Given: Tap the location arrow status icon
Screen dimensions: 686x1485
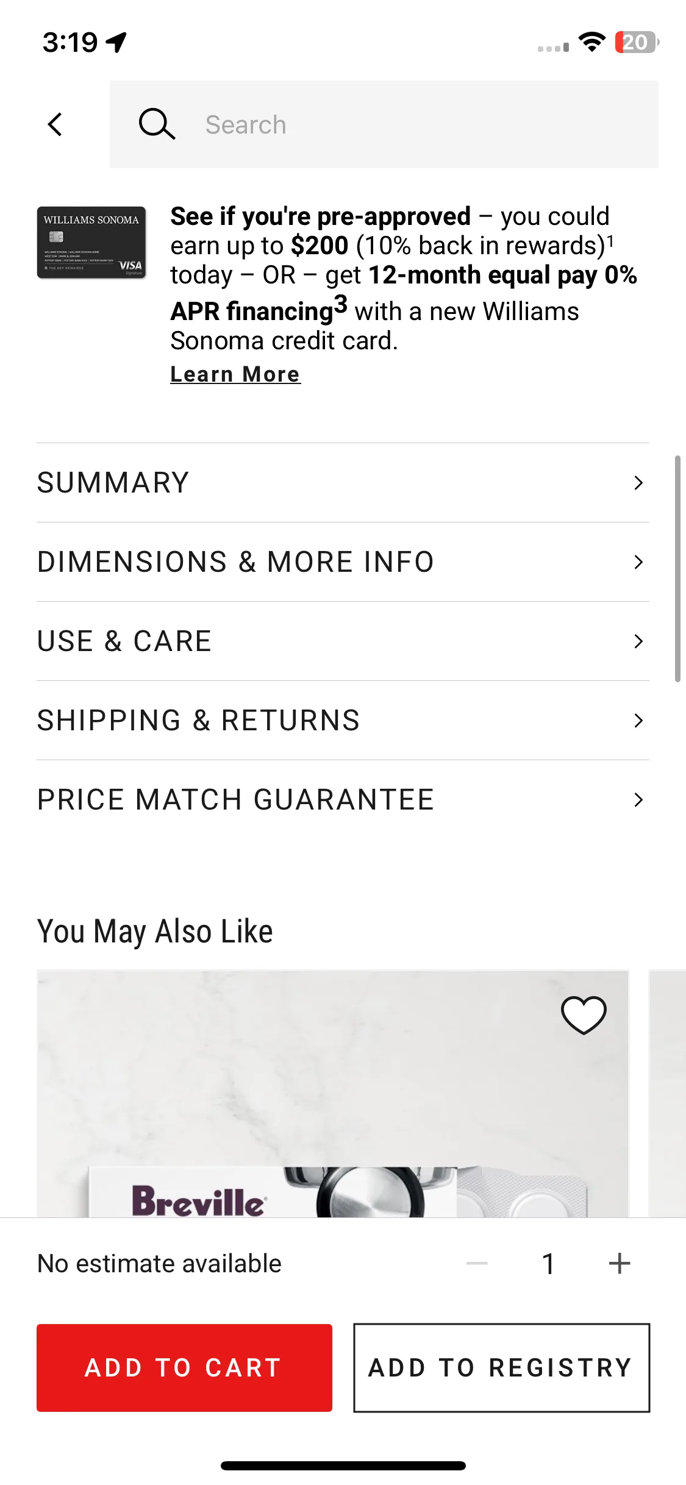Looking at the screenshot, I should point(116,42).
